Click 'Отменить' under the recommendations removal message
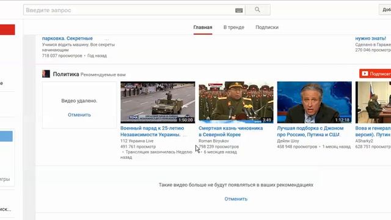The width and height of the screenshot is (391, 220). click(x=236, y=199)
